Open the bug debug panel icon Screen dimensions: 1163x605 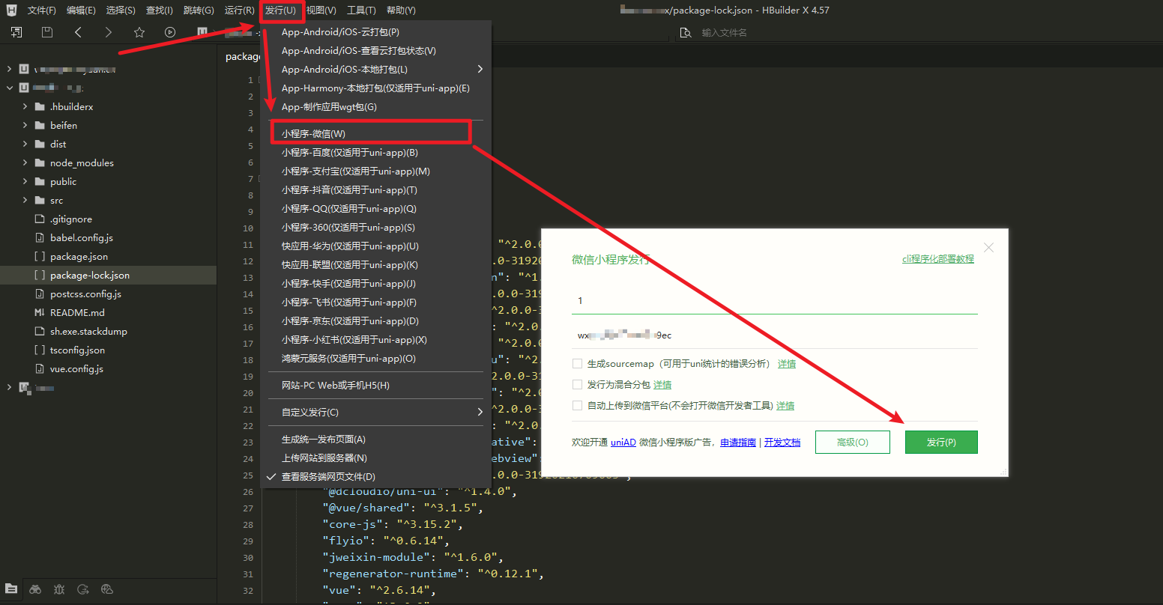tap(59, 589)
